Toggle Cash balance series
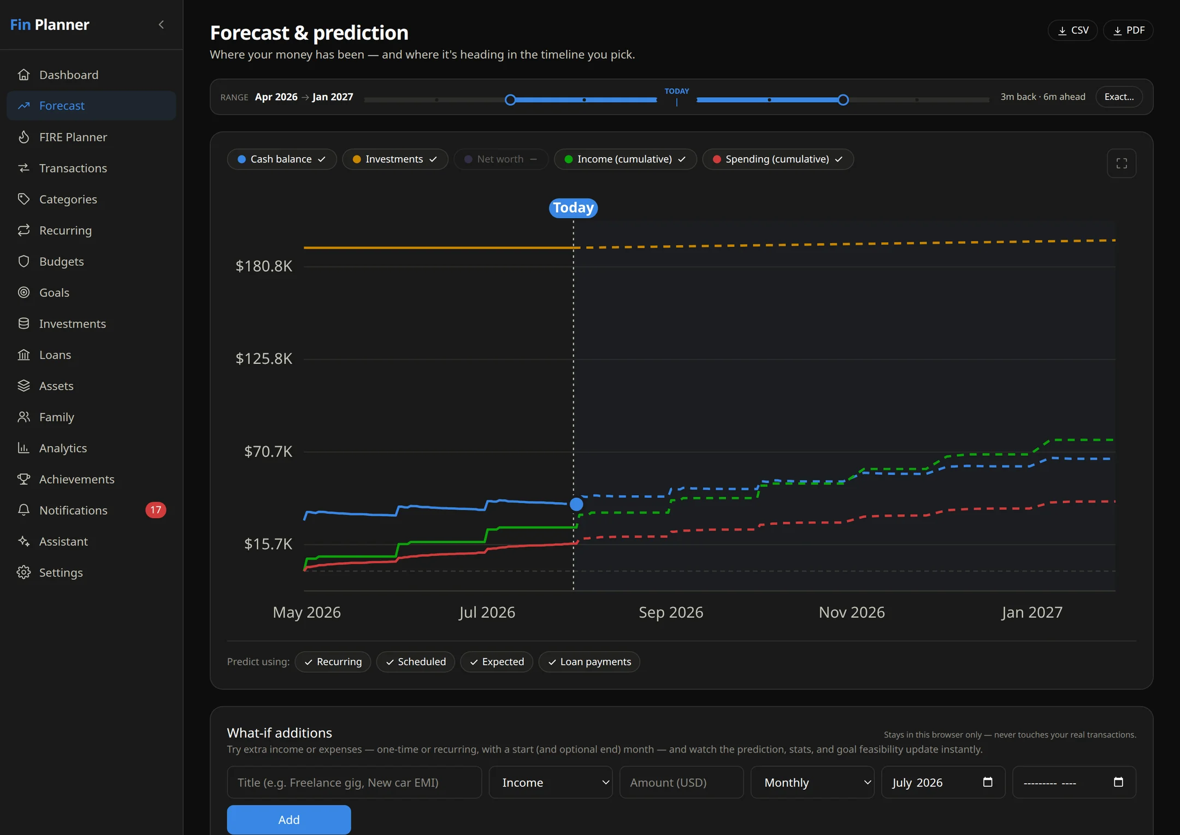This screenshot has width=1180, height=835. 282,159
